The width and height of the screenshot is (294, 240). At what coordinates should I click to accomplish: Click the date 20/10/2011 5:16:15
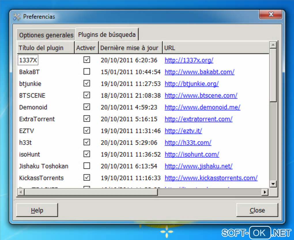click(x=129, y=119)
